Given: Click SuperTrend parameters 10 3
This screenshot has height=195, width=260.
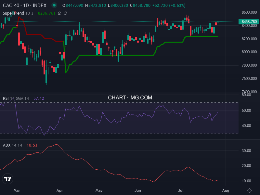Looking at the screenshot, I should pos(29,13).
